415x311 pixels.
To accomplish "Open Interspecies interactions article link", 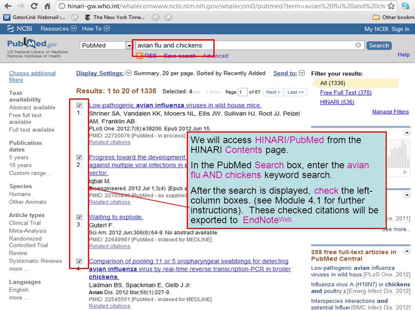I will tap(360, 304).
